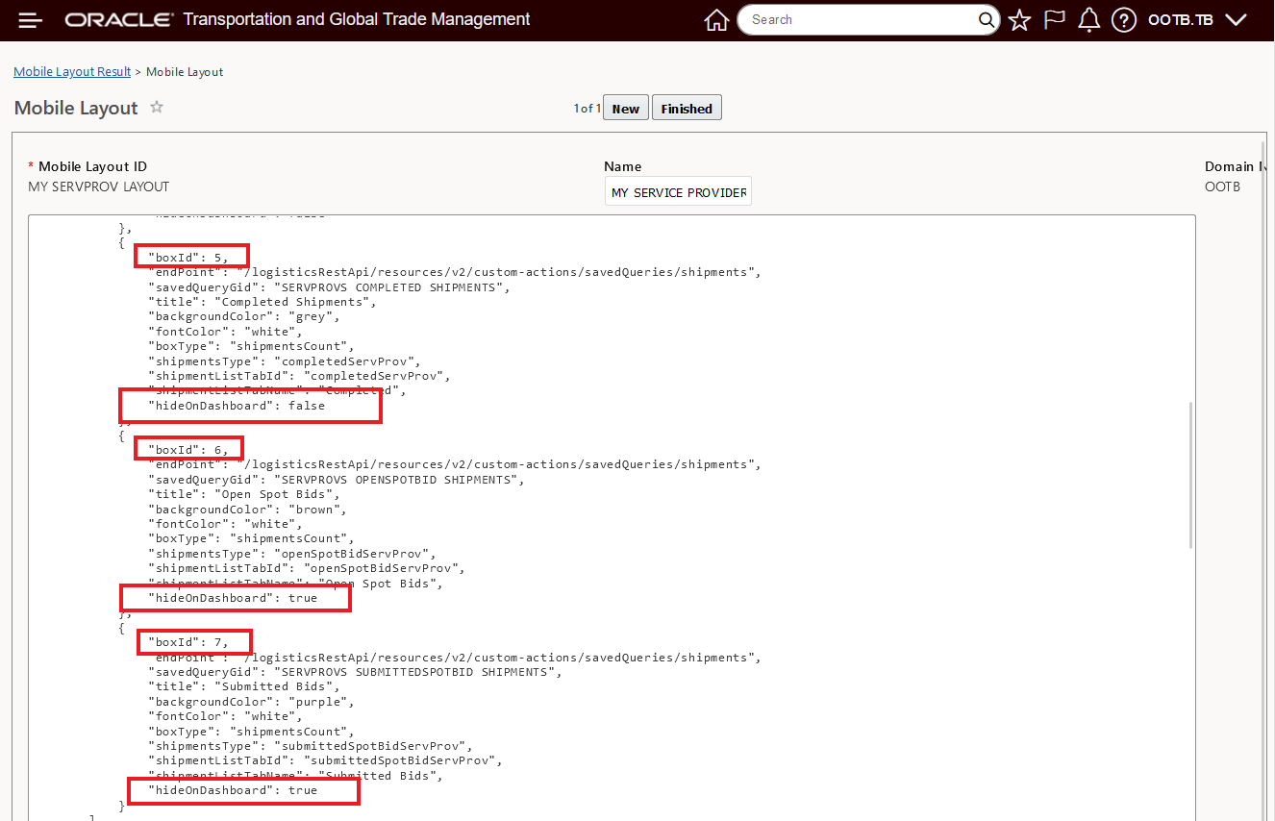Viewport: 1275px width, 821px height.
Task: Click the "Transportation and Global Trade Management" title
Action: point(356,19)
